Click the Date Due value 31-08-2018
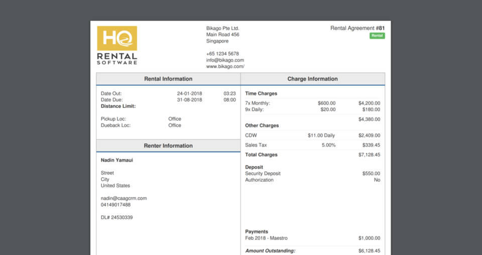The image size is (482, 255). (189, 100)
